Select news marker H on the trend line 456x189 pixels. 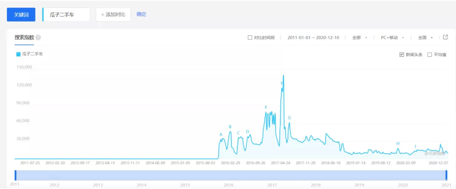pyautogui.click(x=398, y=144)
